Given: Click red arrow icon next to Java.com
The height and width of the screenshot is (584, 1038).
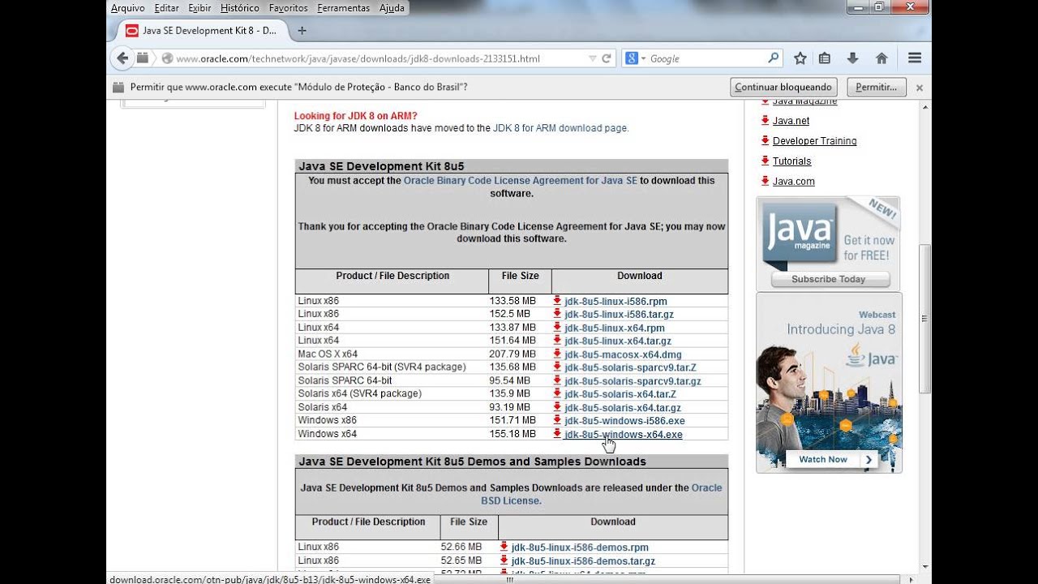Looking at the screenshot, I should 765,181.
